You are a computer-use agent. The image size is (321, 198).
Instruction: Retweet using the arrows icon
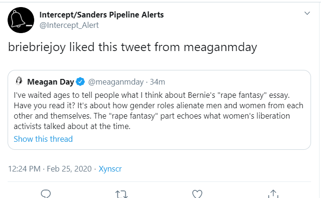(121, 193)
